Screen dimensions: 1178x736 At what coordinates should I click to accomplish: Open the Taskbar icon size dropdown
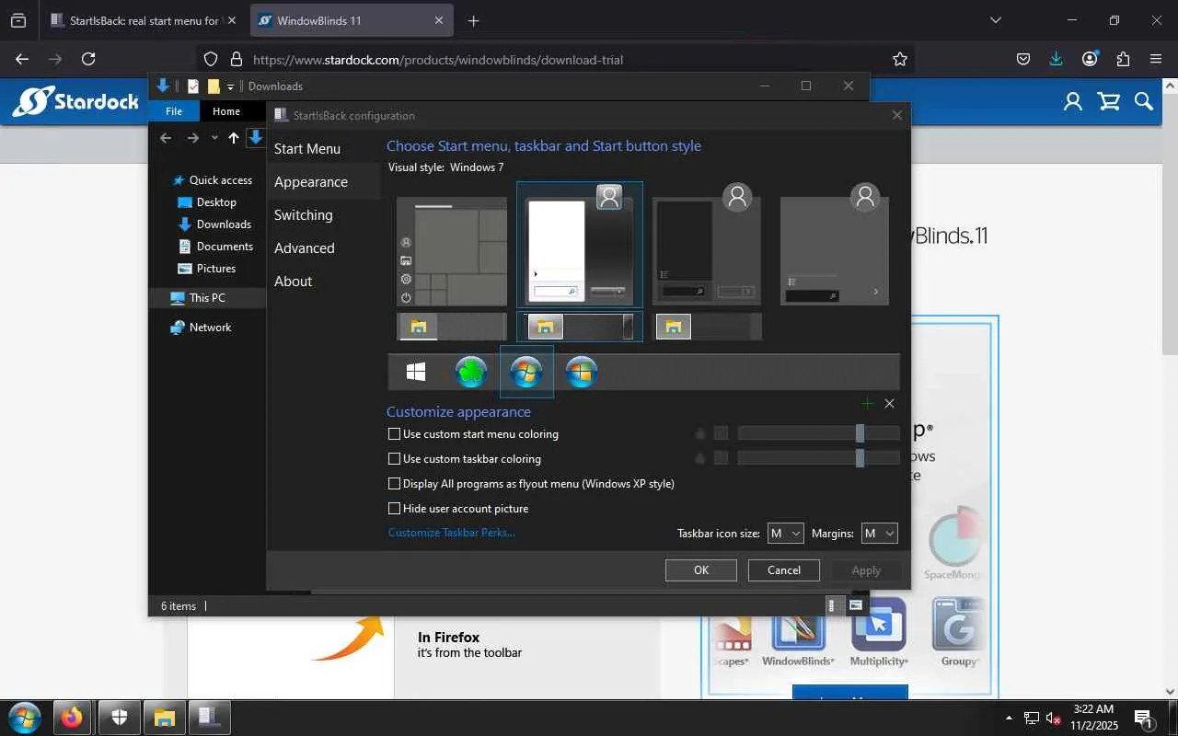click(x=785, y=534)
